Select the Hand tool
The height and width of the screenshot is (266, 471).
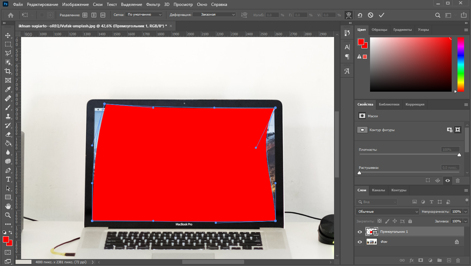click(x=8, y=206)
